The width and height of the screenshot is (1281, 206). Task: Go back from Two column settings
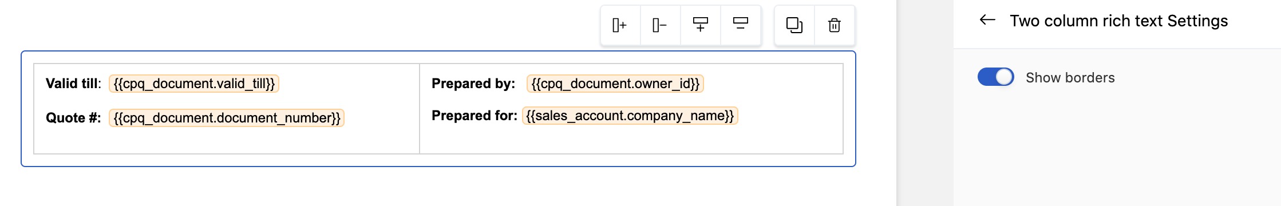987,21
